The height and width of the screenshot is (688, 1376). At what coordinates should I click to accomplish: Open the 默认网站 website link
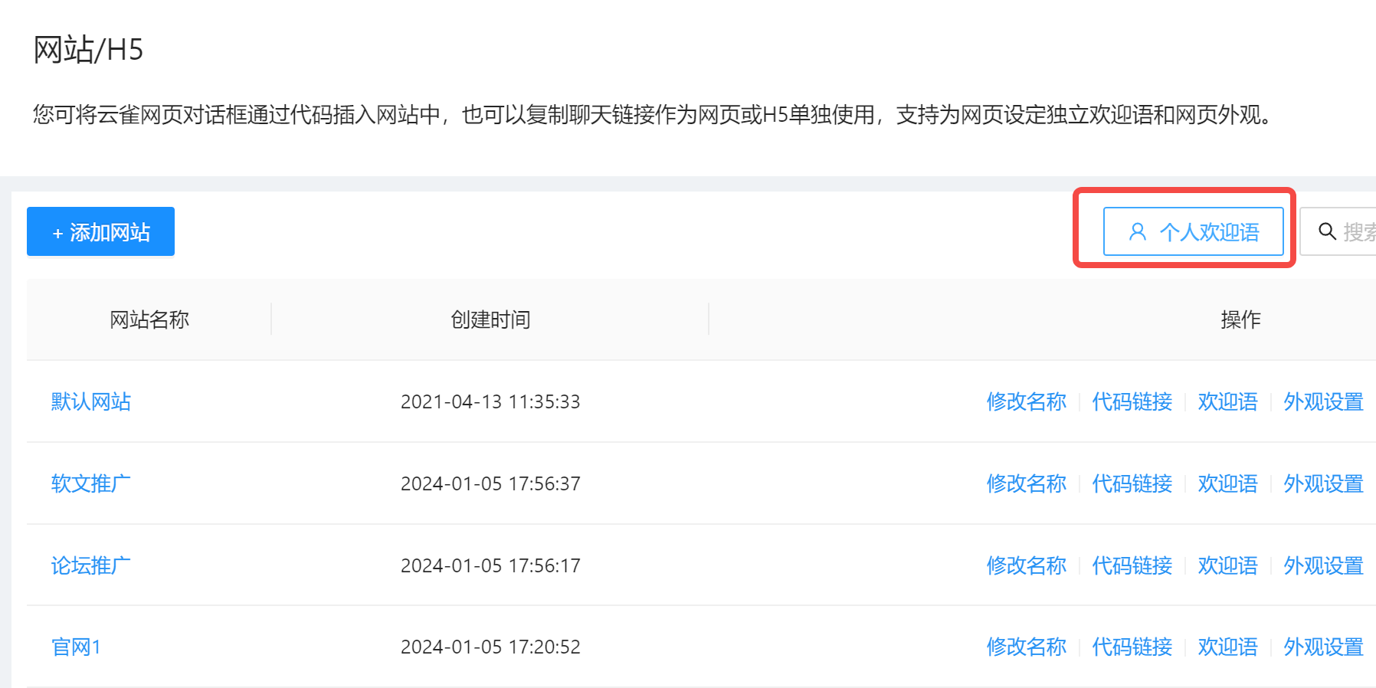click(x=90, y=401)
